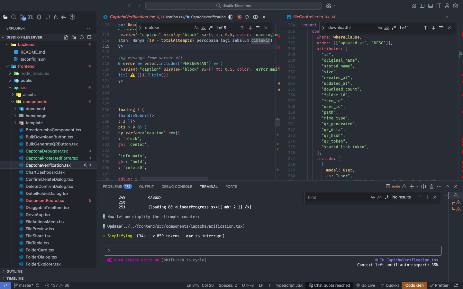This screenshot has width=463, height=289.
Task: Refresh the Explorer file tree
Action: pos(82,37)
